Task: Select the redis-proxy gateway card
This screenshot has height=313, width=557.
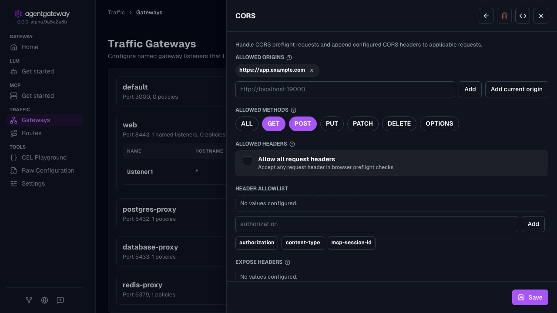Action: pyautogui.click(x=171, y=289)
